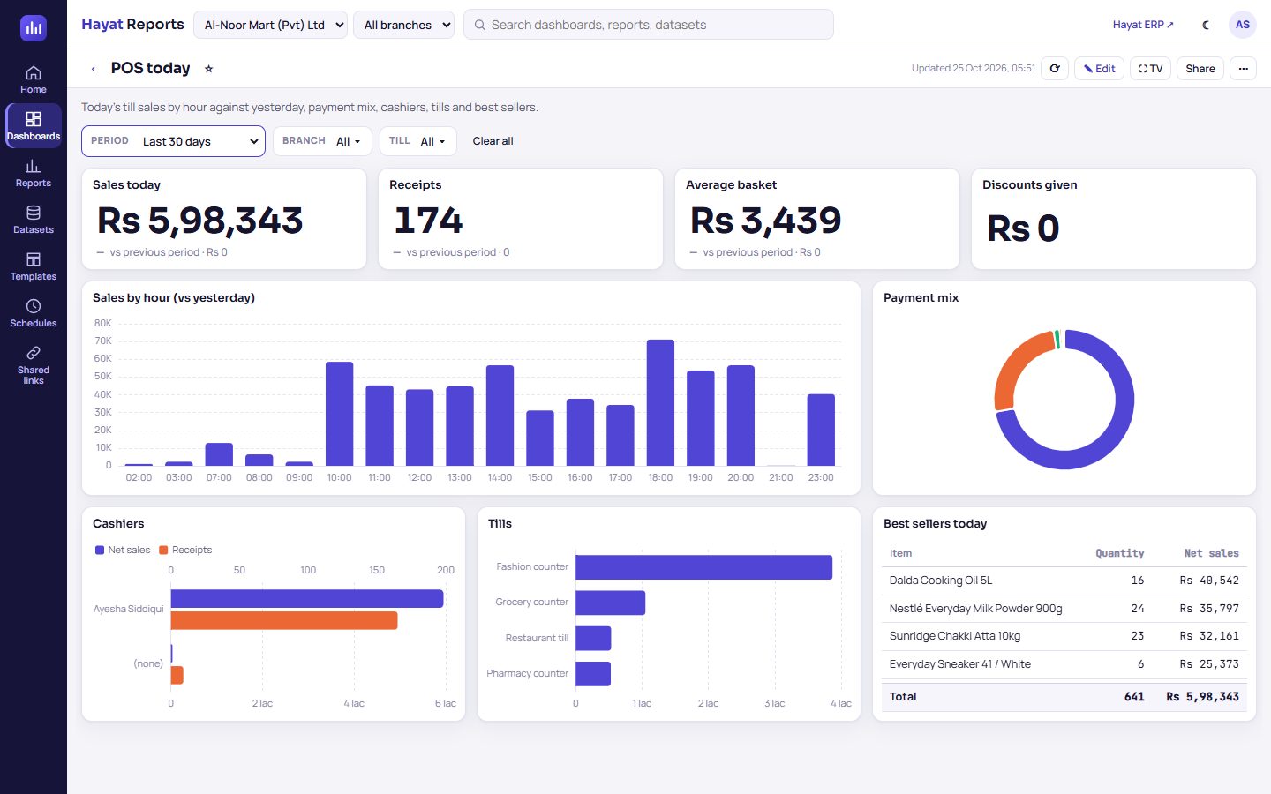
Task: Expand the Till filter dropdown
Action: [417, 141]
